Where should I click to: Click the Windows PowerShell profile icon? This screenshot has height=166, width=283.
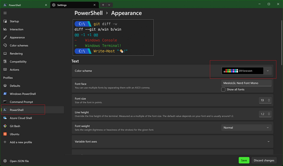tap(5, 94)
